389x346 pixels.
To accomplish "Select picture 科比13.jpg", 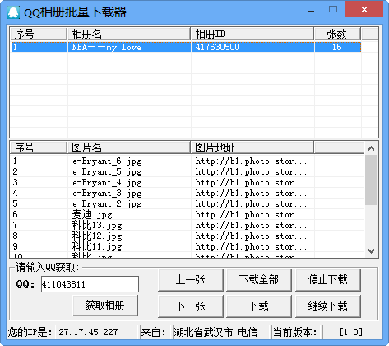I will (x=97, y=225).
